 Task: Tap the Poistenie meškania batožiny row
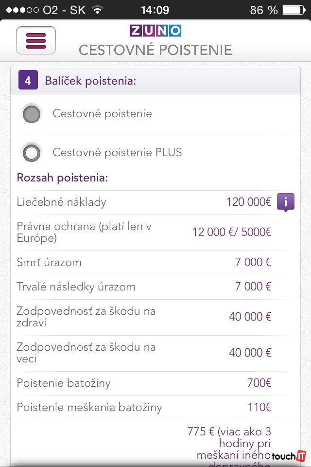tap(144, 408)
